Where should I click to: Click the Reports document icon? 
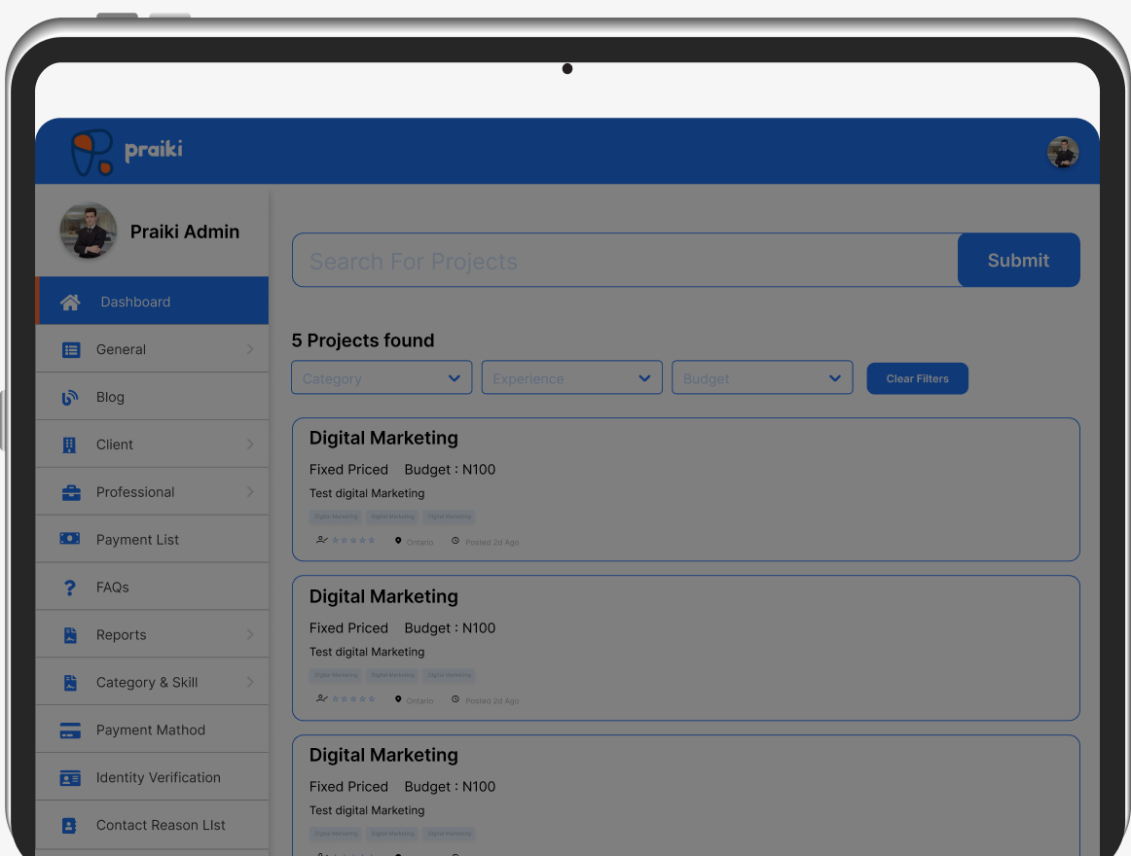pyautogui.click(x=70, y=635)
